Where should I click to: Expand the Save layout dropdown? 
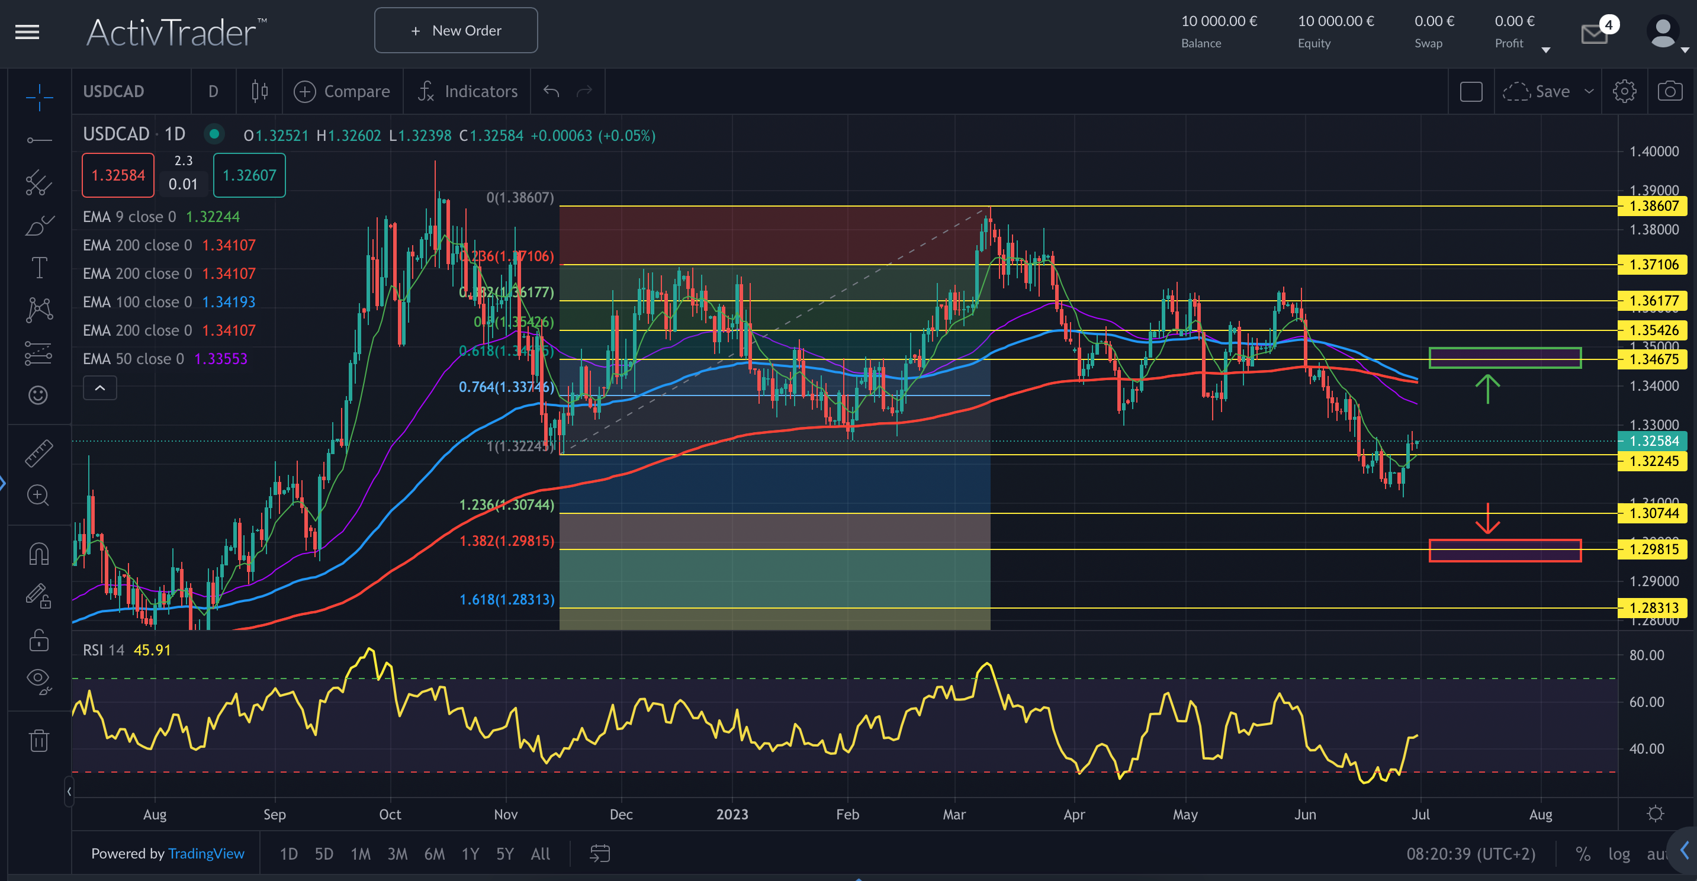[1588, 91]
